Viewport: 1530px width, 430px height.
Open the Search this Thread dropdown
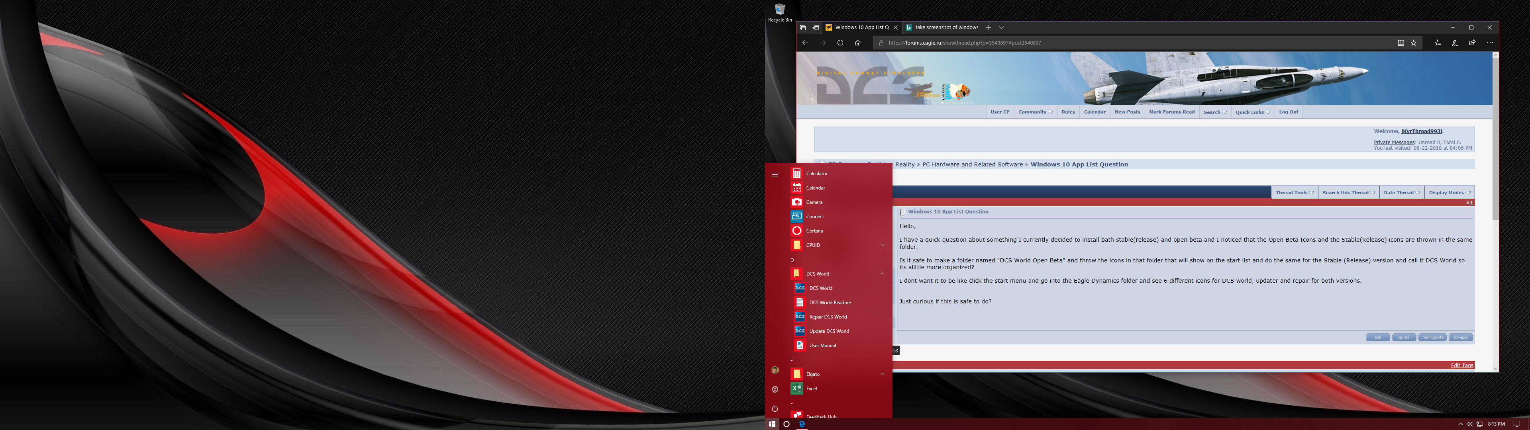tap(1348, 192)
